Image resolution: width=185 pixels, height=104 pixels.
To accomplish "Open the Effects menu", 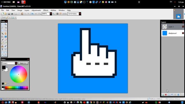I will click(x=46, y=10).
